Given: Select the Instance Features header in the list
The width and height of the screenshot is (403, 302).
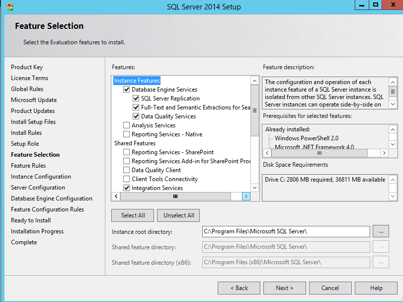Looking at the screenshot, I should tap(137, 80).
